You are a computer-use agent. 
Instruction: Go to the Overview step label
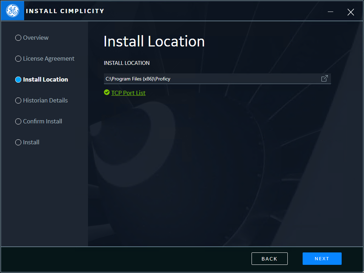[x=36, y=38]
